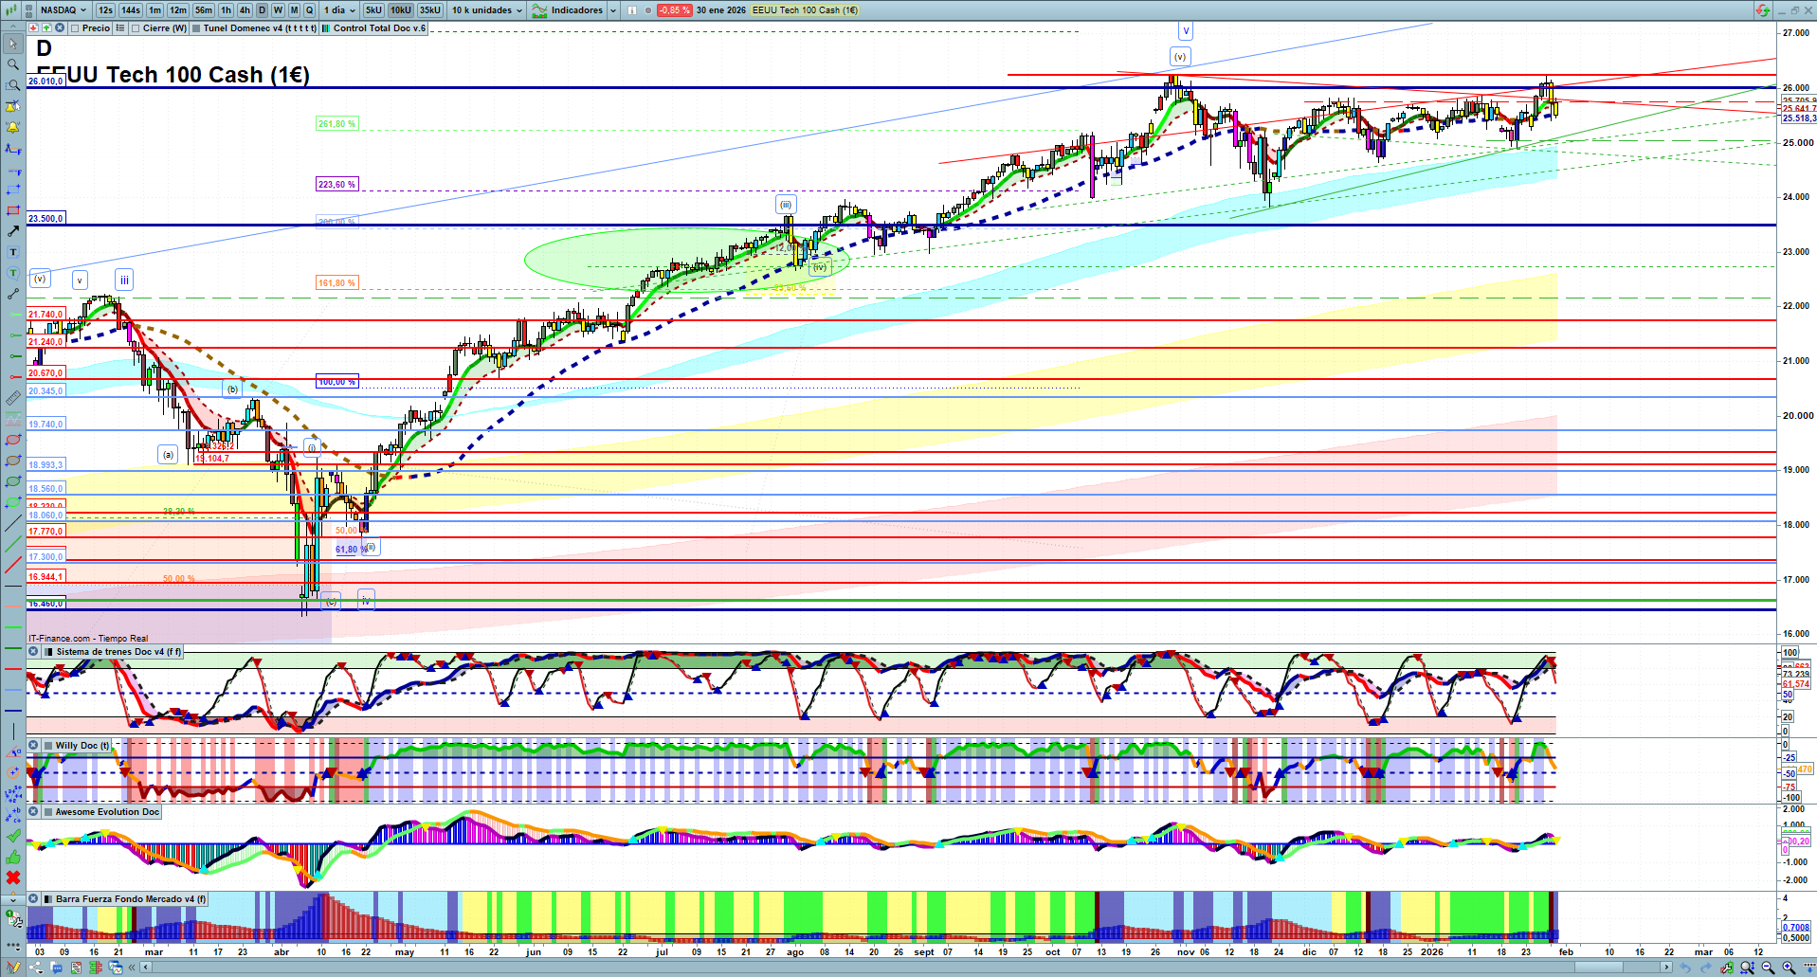The image size is (1817, 977).
Task: Open the 1 día timeframe dropdown
Action: (339, 10)
